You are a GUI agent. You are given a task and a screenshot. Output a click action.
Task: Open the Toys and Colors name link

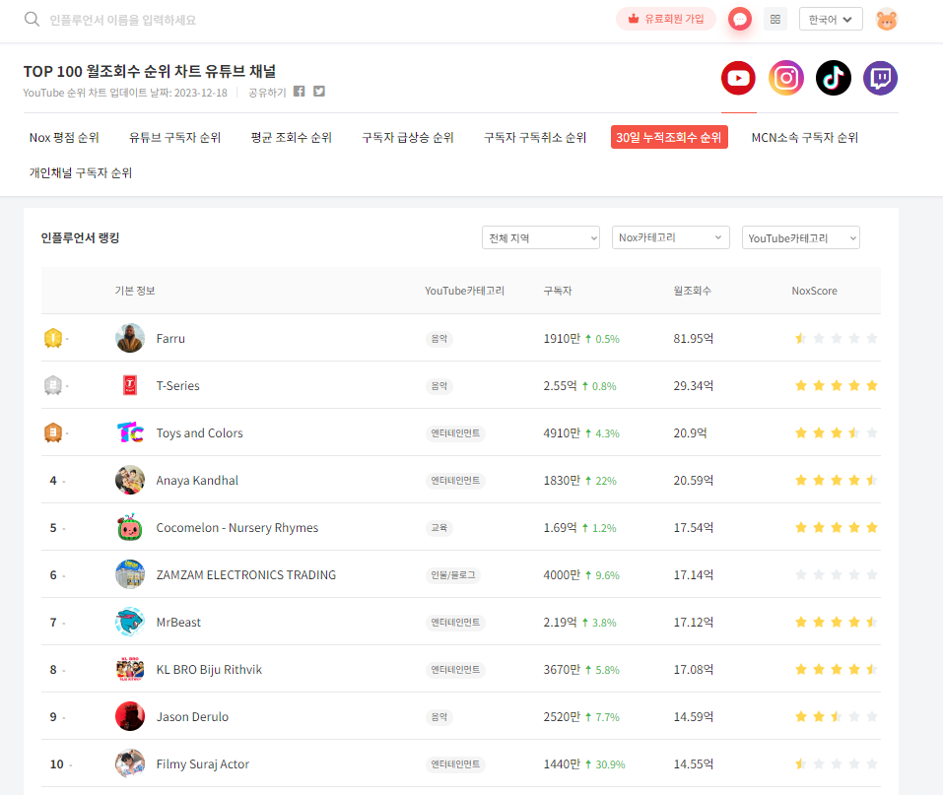coord(199,433)
